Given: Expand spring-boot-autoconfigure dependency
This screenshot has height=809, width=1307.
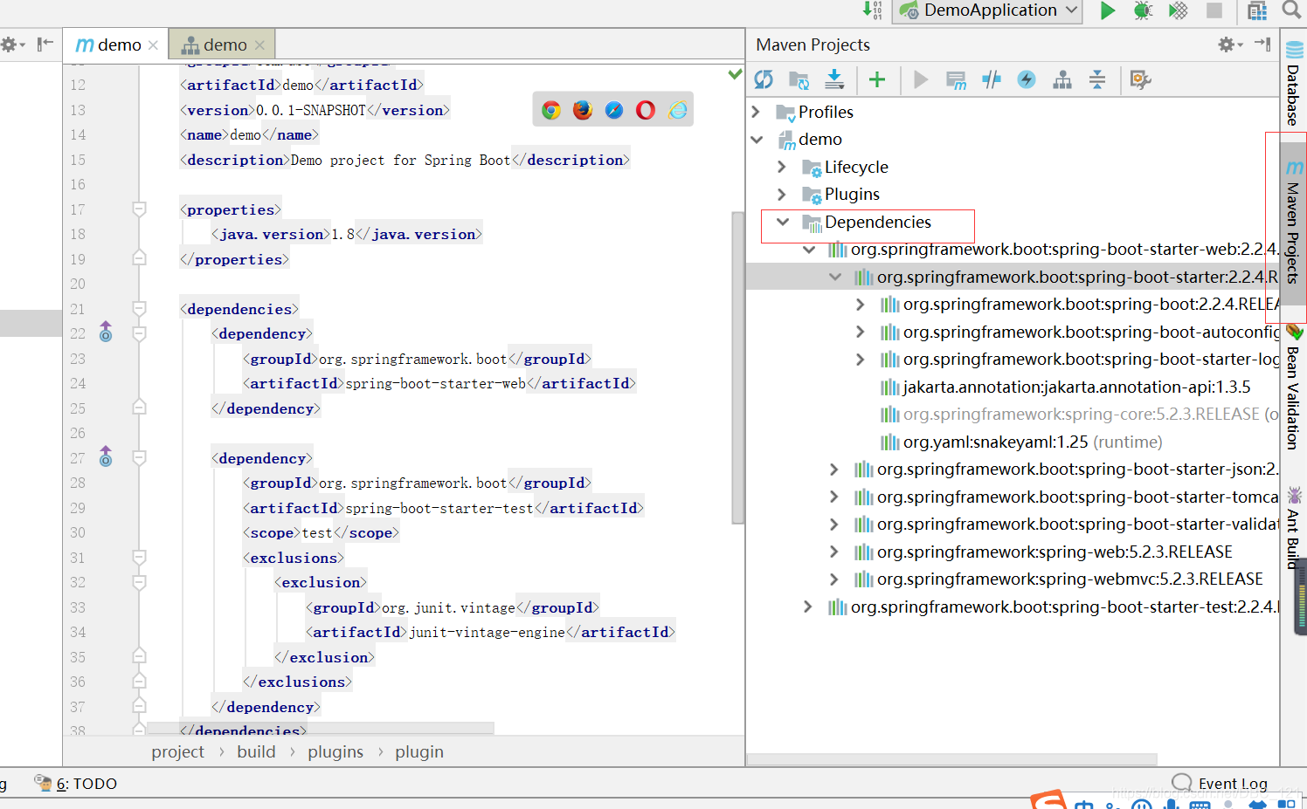Looking at the screenshot, I should coord(861,332).
